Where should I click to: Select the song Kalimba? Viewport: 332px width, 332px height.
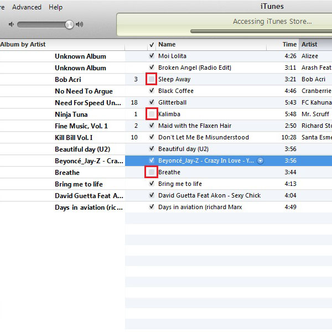(169, 114)
